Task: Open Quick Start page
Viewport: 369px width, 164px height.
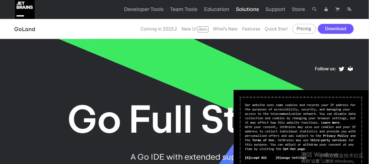Action: pyautogui.click(x=276, y=29)
